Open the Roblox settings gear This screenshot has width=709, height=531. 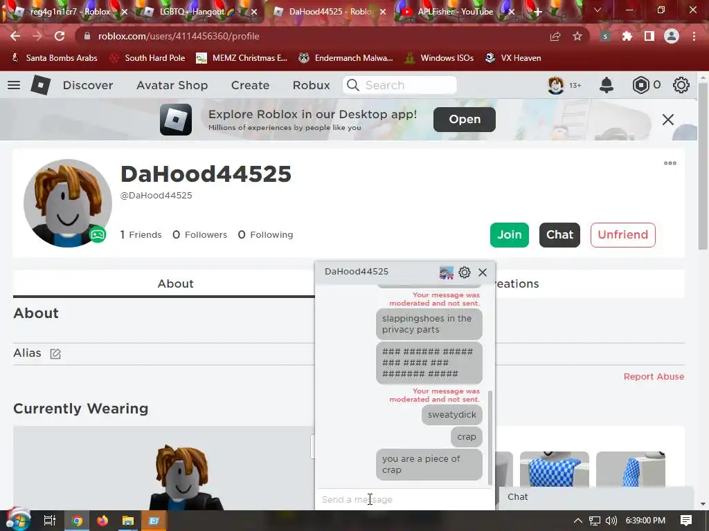point(681,85)
